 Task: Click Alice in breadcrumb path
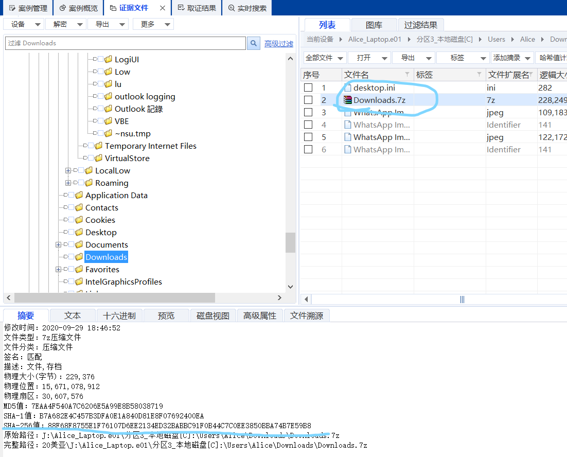click(x=527, y=40)
